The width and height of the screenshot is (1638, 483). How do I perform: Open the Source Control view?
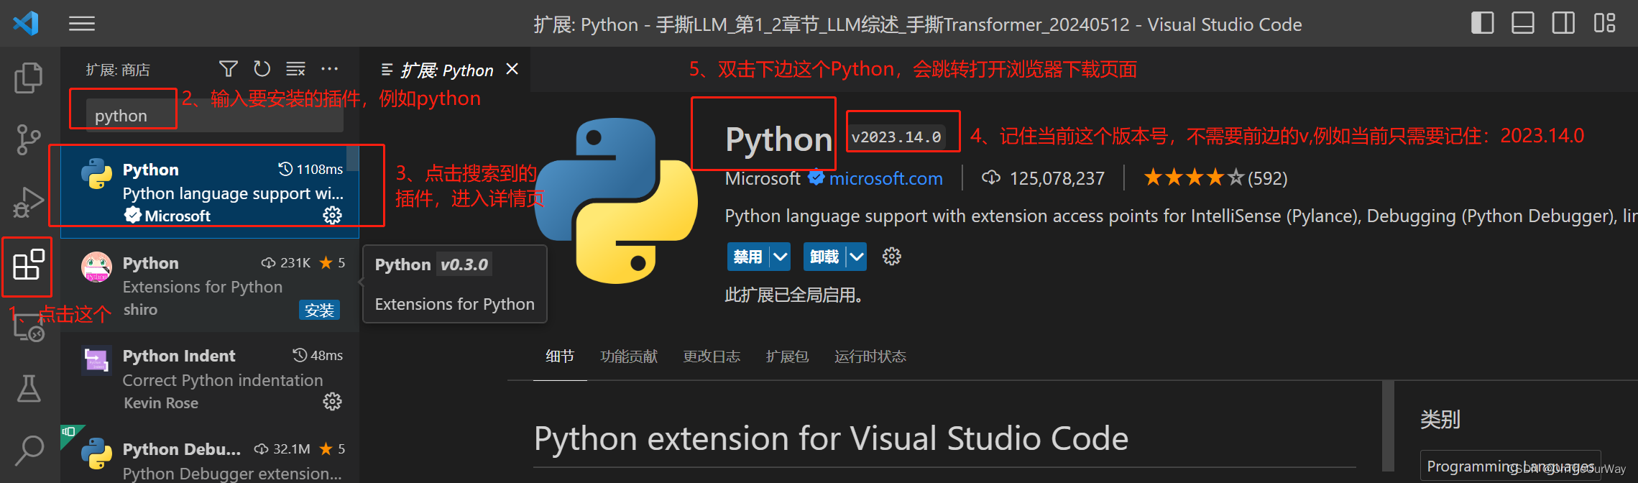click(x=29, y=139)
